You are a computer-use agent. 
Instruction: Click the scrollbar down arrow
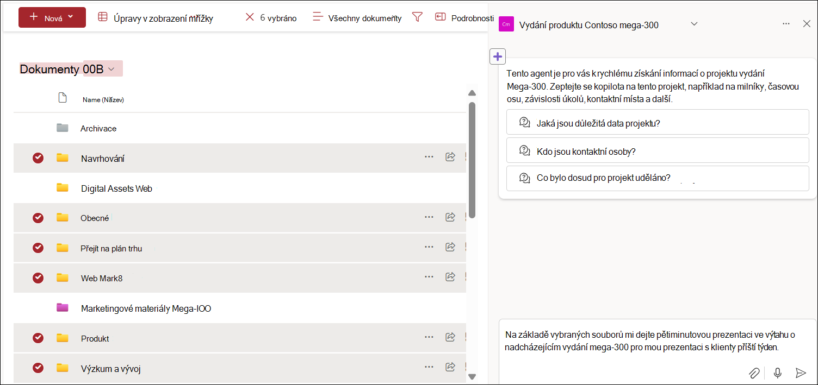[472, 376]
